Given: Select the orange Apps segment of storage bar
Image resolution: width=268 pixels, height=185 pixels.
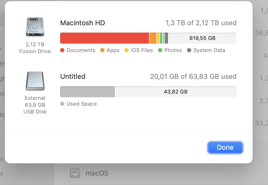Looking at the screenshot, I should 153,38.
